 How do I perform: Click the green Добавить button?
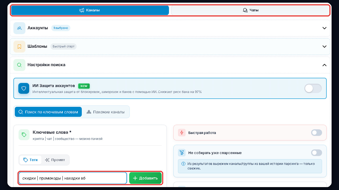(145, 178)
